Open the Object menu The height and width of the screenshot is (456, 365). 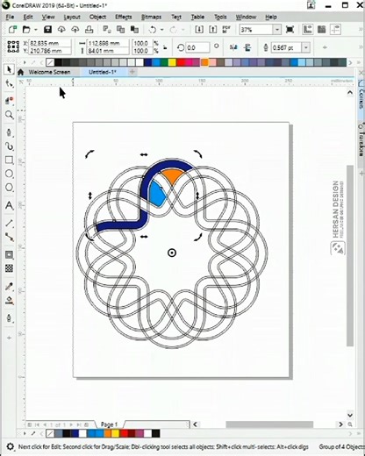pyautogui.click(x=97, y=17)
